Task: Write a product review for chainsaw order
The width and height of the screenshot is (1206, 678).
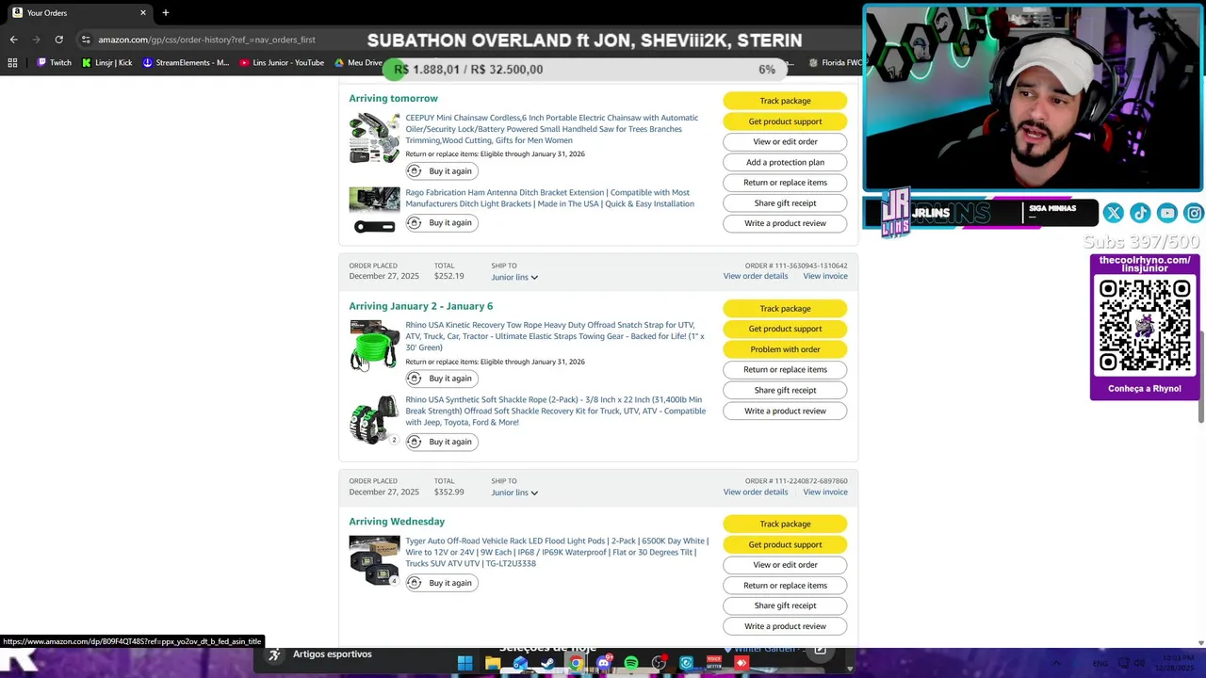Action: (x=785, y=223)
